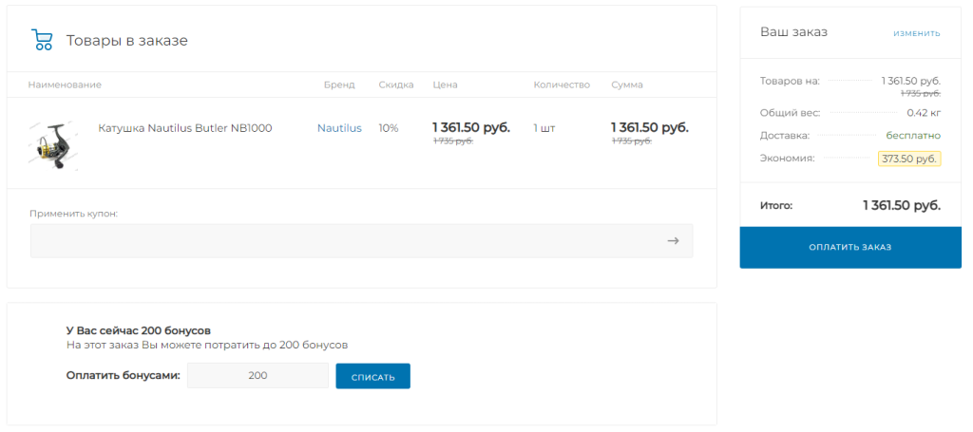The image size is (973, 432).
Task: Click the bonus amount field showing 200
Action: (258, 376)
